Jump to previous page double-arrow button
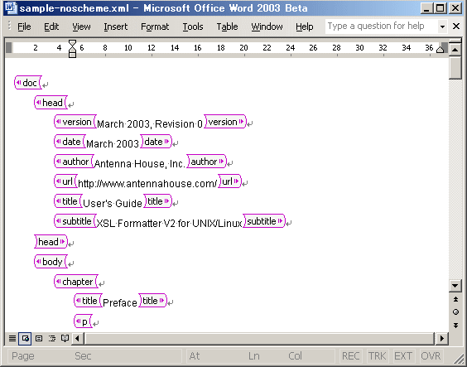Image resolution: width=467 pixels, height=367 pixels. point(455,299)
